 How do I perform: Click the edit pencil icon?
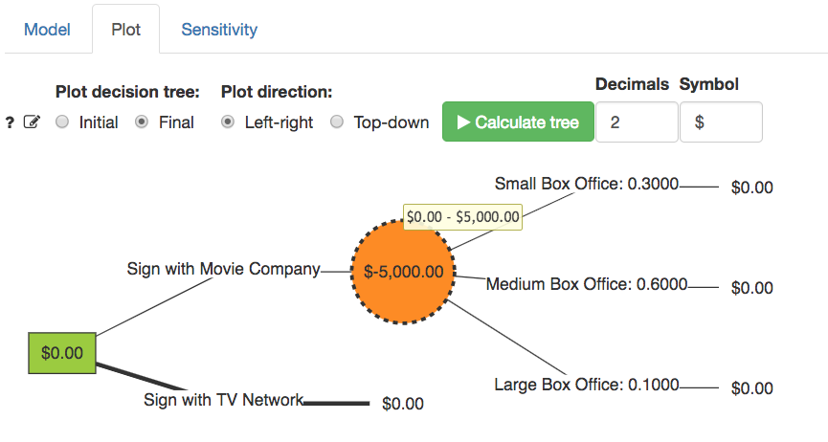tap(32, 122)
